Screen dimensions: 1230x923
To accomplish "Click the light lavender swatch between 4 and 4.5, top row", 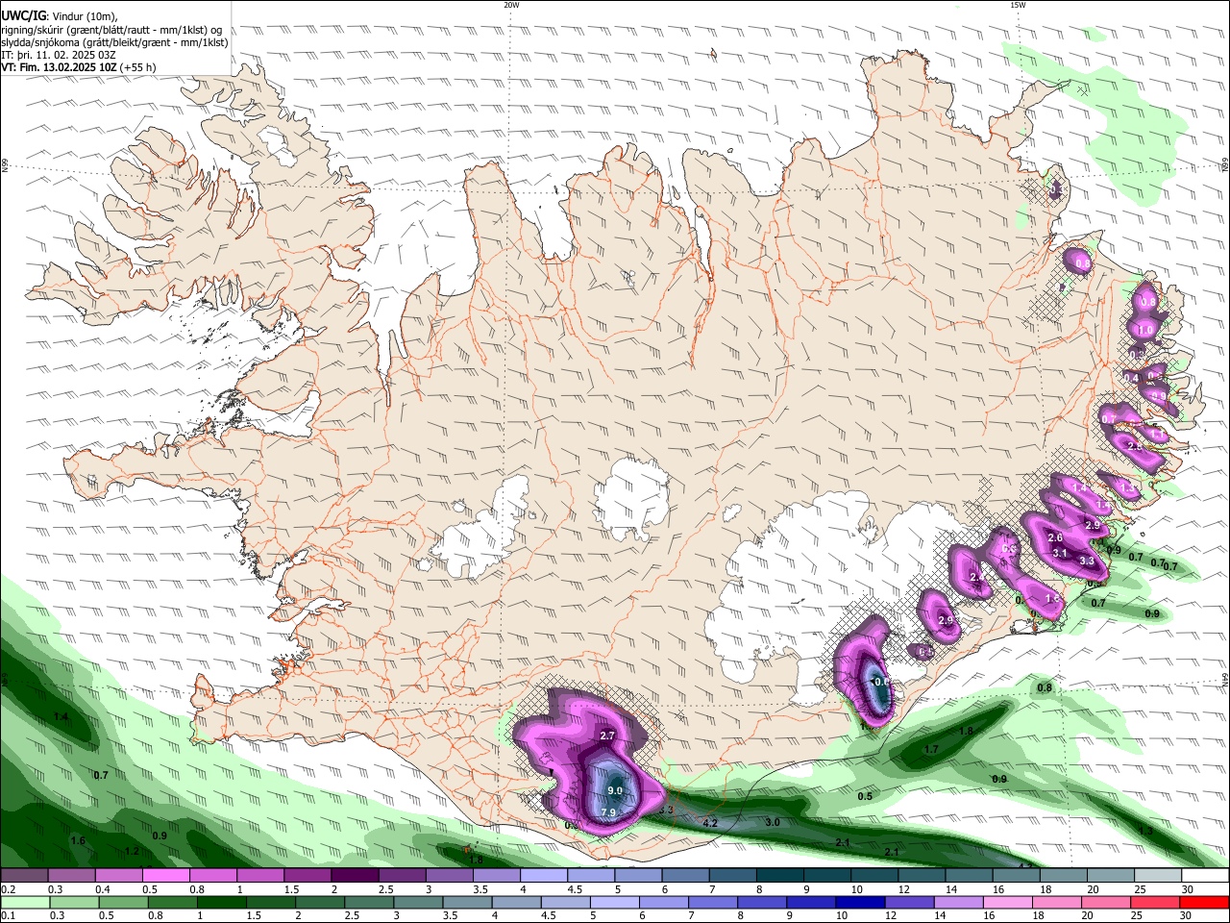I will pos(544,876).
